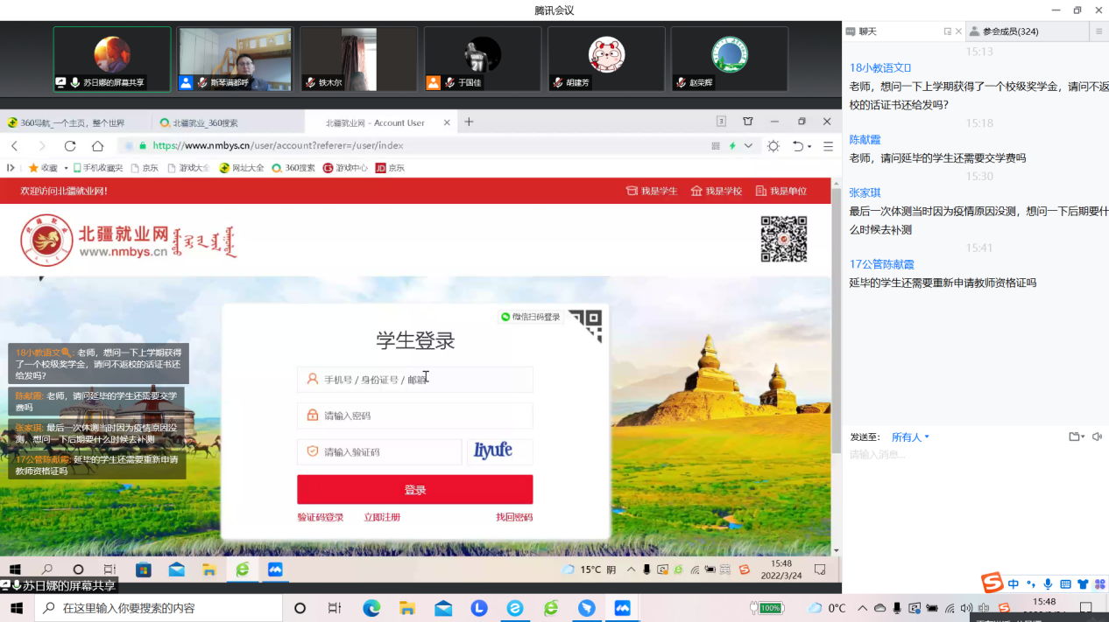Click the 立即注册 link

[382, 517]
